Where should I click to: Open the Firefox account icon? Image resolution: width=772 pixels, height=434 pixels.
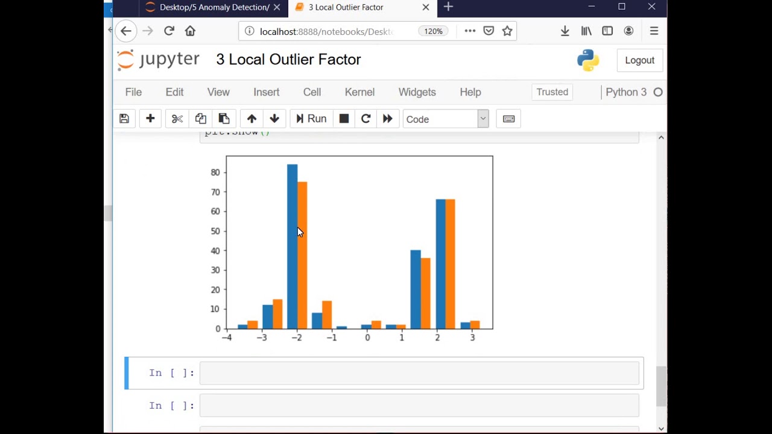click(x=628, y=31)
